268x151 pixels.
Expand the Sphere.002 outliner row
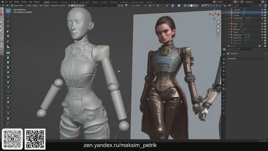point(229,38)
